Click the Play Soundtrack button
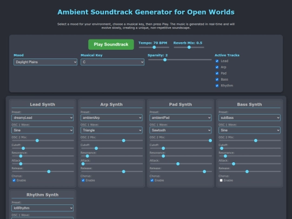The image size is (292, 219). pos(111,44)
